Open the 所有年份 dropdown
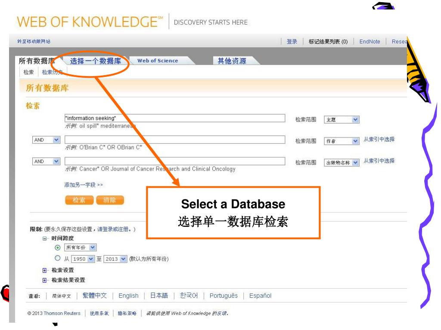The height and width of the screenshot is (330, 441). tap(80, 247)
